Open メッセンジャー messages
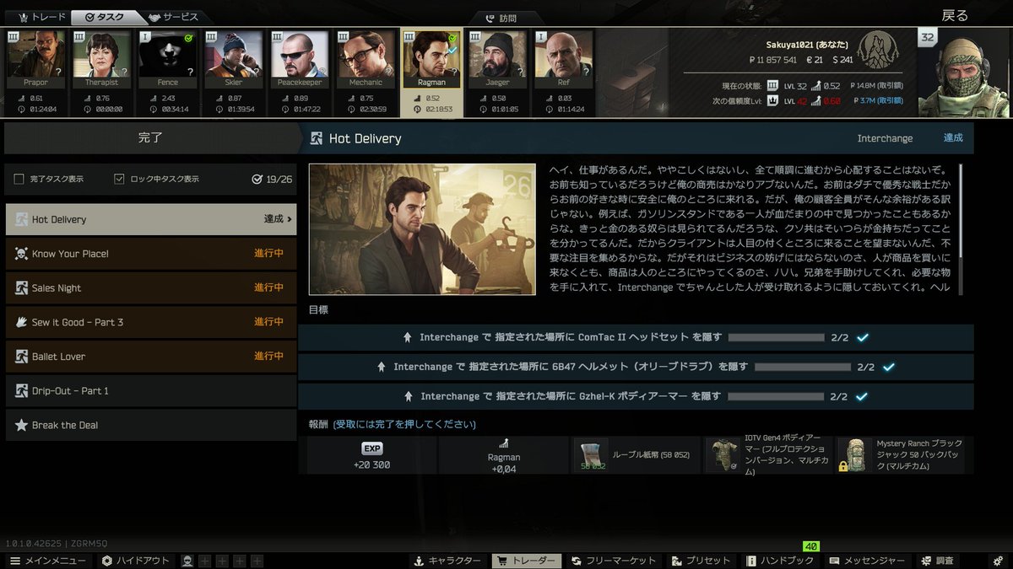The height and width of the screenshot is (569, 1013). point(867,561)
